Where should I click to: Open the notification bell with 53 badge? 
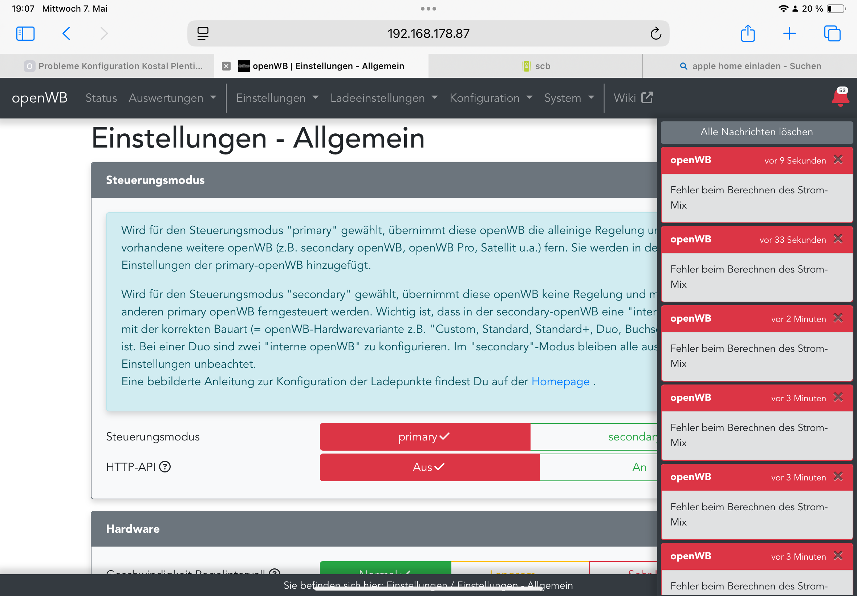point(840,98)
